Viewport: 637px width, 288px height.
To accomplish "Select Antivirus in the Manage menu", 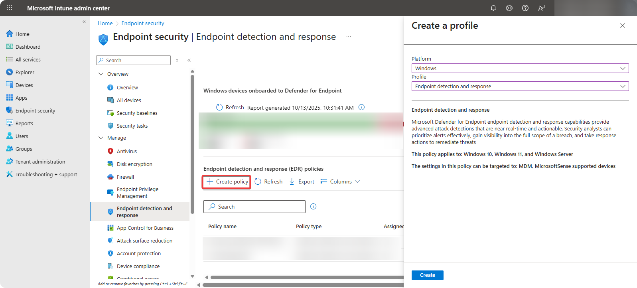I will (x=126, y=151).
